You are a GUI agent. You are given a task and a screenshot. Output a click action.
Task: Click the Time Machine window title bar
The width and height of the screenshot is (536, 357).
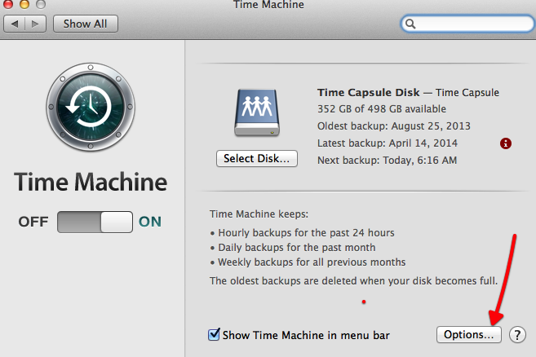tap(268, 6)
